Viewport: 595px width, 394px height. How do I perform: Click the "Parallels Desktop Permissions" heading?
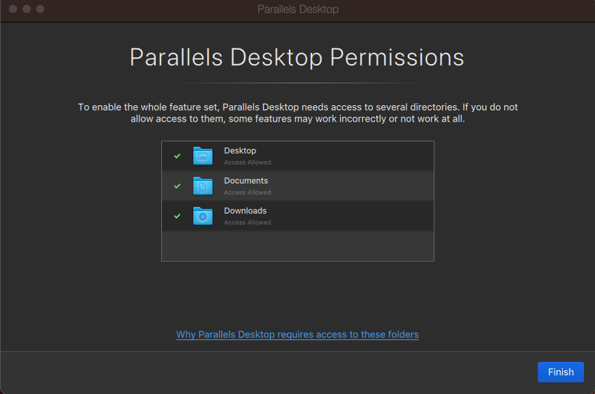click(x=297, y=57)
